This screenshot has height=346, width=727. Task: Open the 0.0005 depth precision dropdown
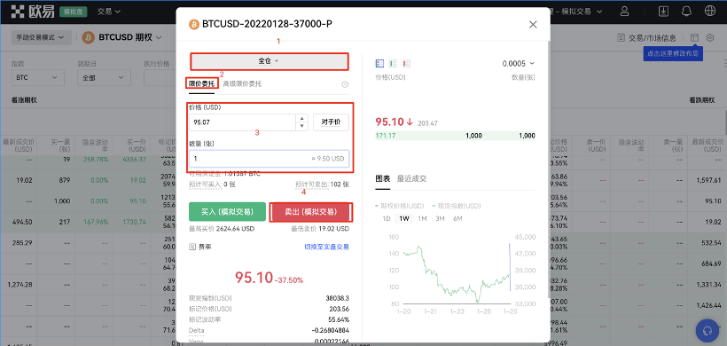(x=519, y=63)
